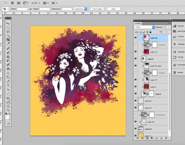Screen dimensions: 185x145
Task: Select the Move tool
Action: pos(8,23)
